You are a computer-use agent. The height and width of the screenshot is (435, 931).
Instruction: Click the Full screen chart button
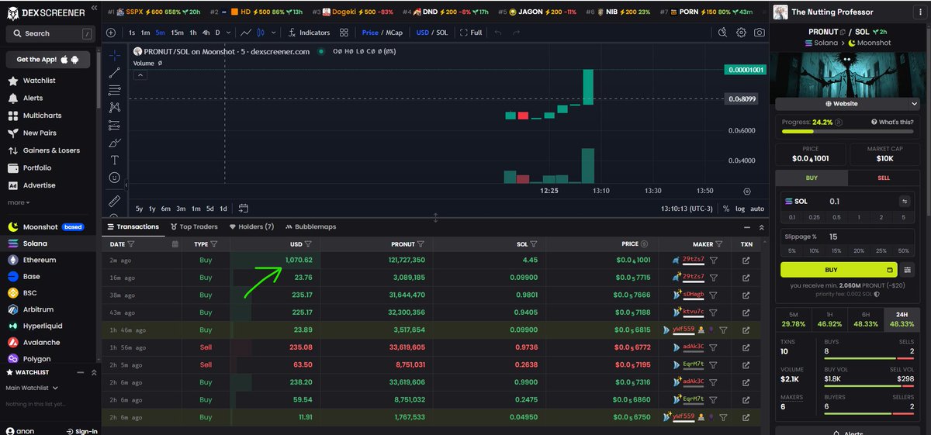click(471, 33)
